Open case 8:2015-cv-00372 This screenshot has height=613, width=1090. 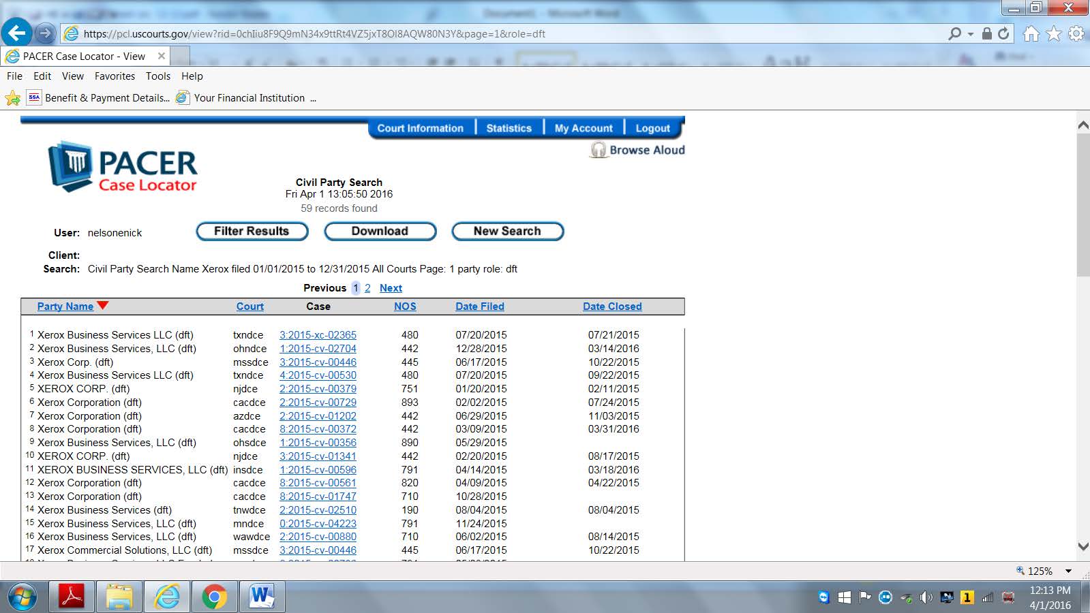click(x=318, y=429)
